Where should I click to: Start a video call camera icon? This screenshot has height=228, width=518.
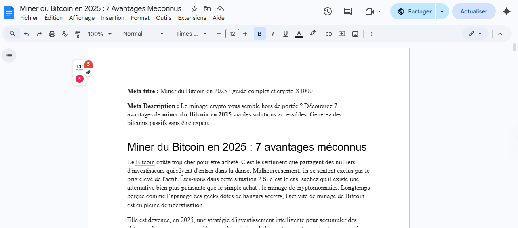(x=369, y=11)
